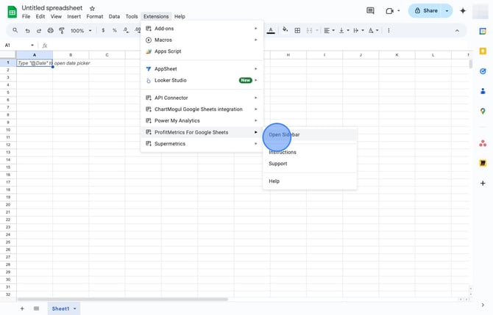Open the Gemini sparkle icon
Screen dimensions: 493x315
463,11
